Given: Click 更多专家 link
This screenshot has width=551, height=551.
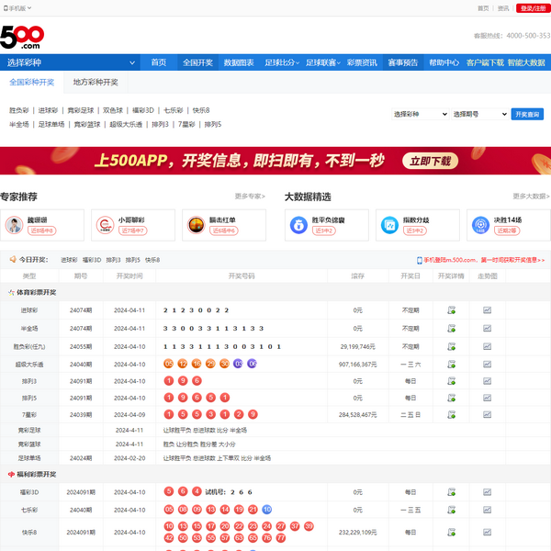Looking at the screenshot, I should (x=249, y=197).
